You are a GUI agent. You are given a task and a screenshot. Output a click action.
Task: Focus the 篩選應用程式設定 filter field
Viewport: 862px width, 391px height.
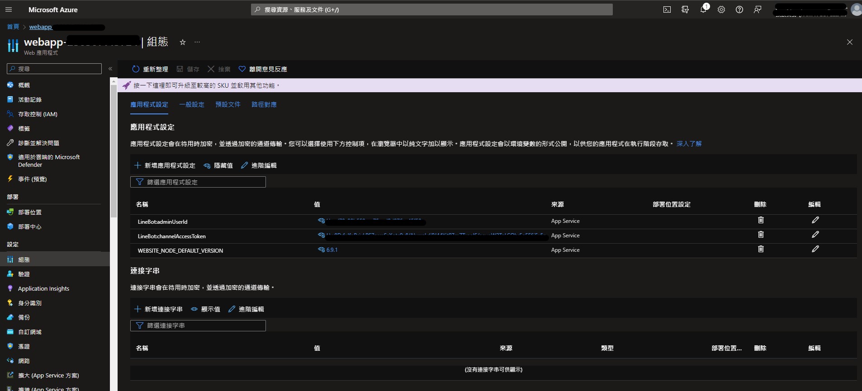(198, 182)
